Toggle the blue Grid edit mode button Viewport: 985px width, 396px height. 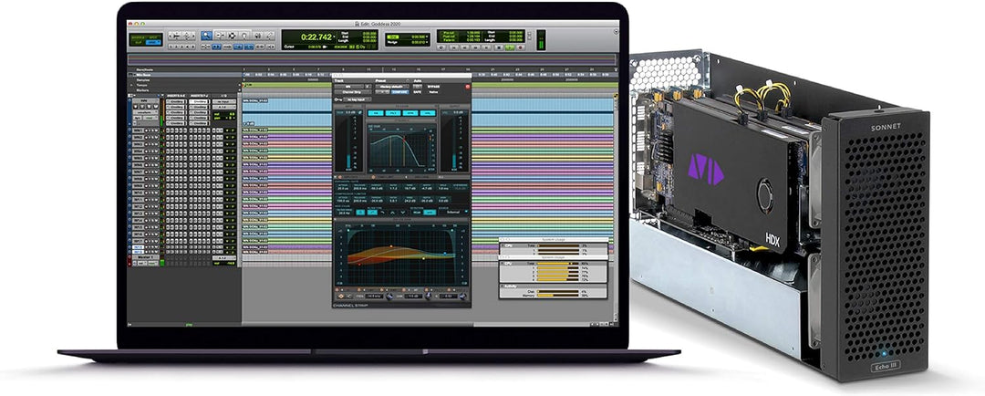pyautogui.click(x=152, y=42)
